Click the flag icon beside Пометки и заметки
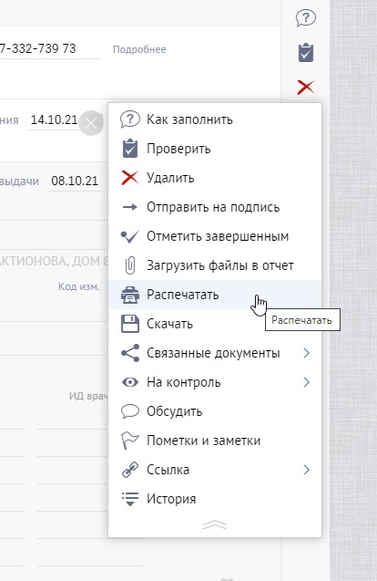The width and height of the screenshot is (377, 581). [x=130, y=441]
